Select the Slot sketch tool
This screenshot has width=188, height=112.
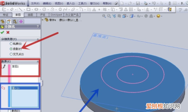(36, 9)
